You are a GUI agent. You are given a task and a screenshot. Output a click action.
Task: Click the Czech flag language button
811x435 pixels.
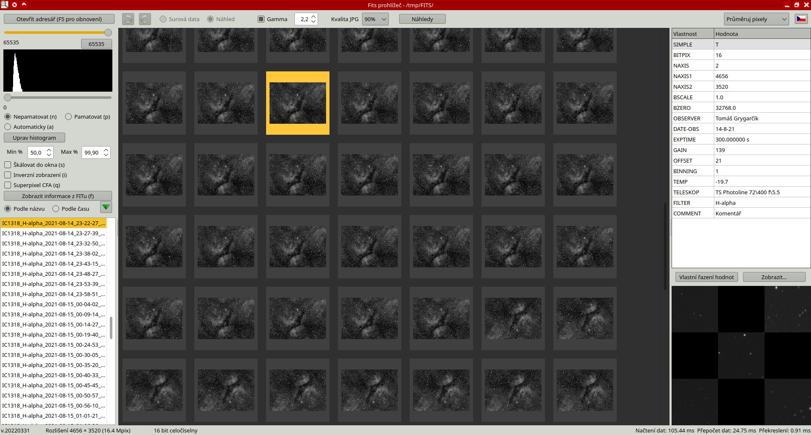pyautogui.click(x=801, y=19)
